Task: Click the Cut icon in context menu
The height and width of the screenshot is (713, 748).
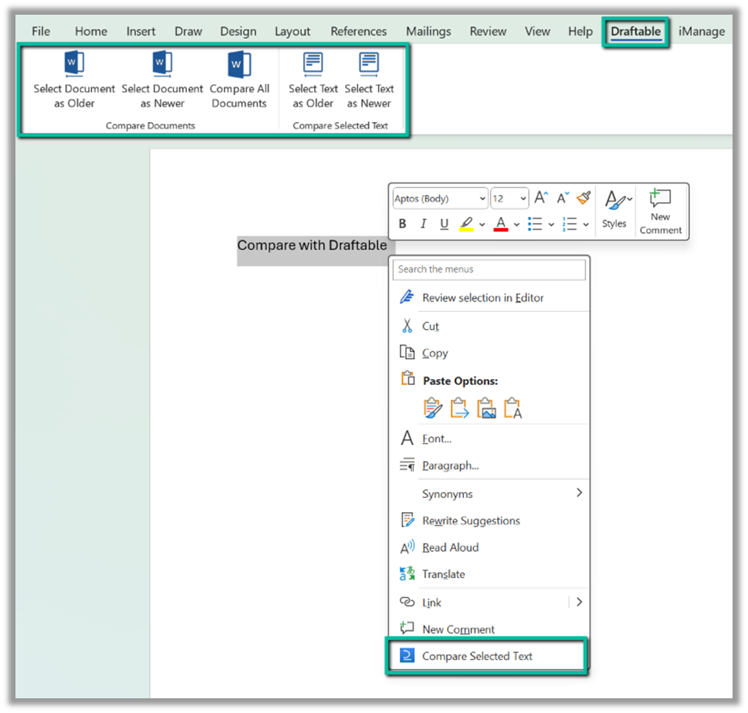Action: pos(407,325)
